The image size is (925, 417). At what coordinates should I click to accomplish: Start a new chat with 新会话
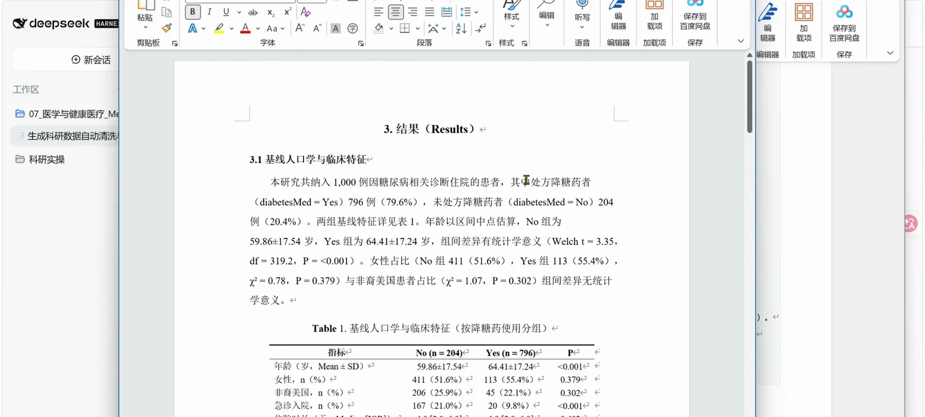pyautogui.click(x=91, y=59)
